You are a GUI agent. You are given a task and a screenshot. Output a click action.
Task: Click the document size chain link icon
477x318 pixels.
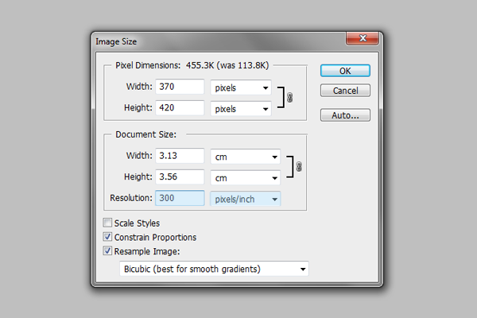tap(299, 167)
